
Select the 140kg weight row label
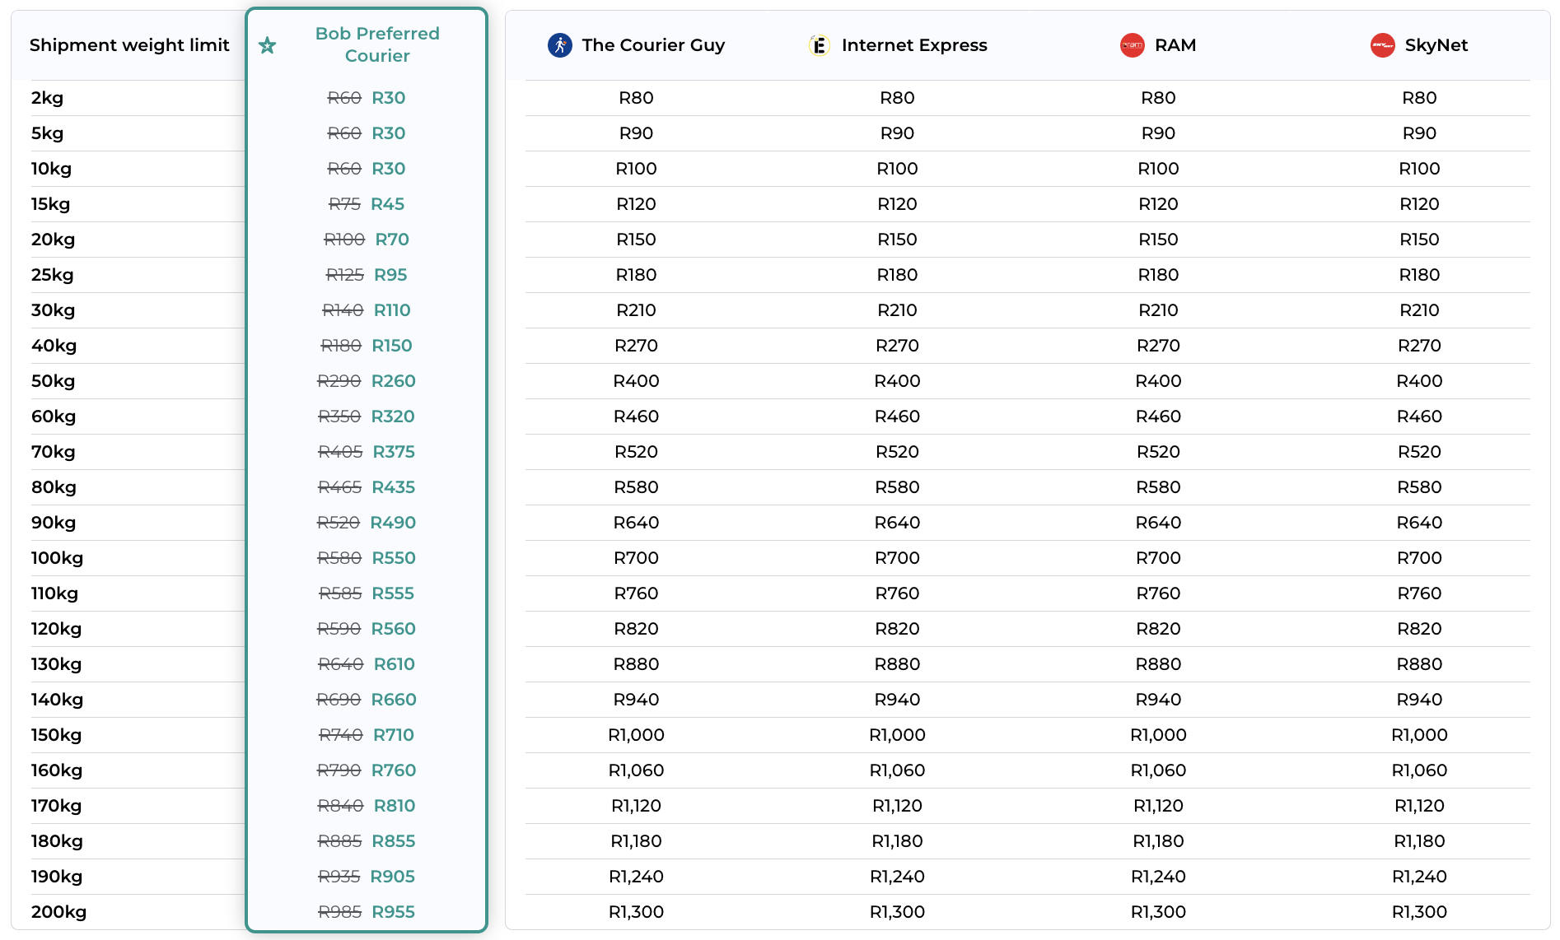[57, 700]
